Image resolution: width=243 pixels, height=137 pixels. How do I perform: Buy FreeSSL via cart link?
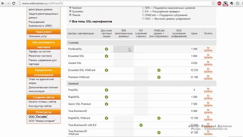(x=208, y=90)
